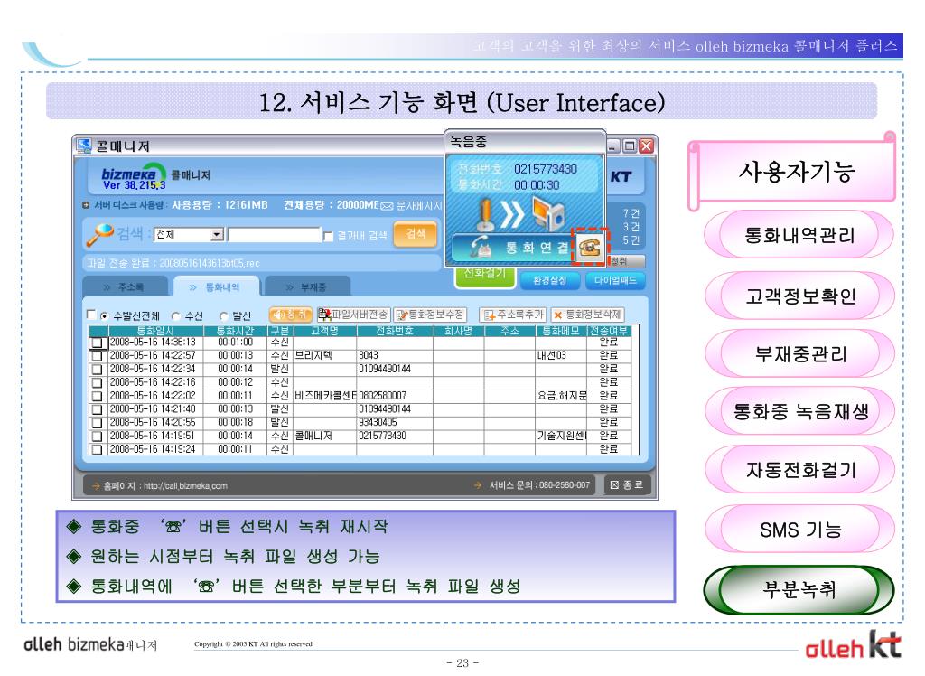
Task: Click the 사용자기능 scroll banner
Action: pos(793,172)
